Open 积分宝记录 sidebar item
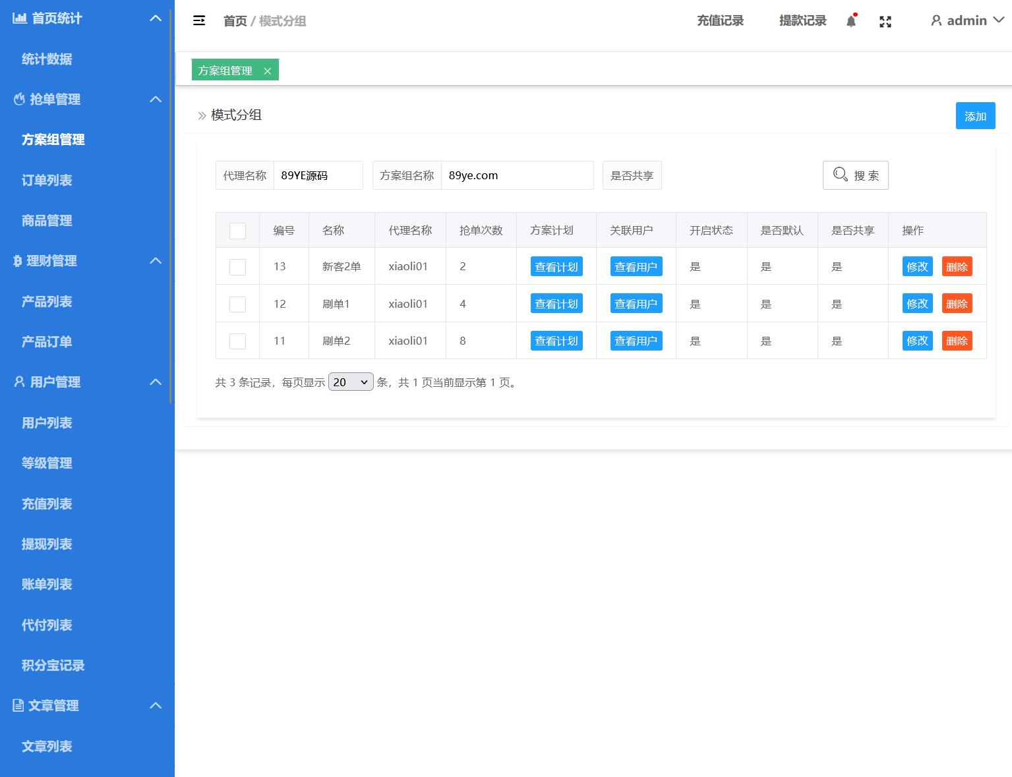 point(53,666)
